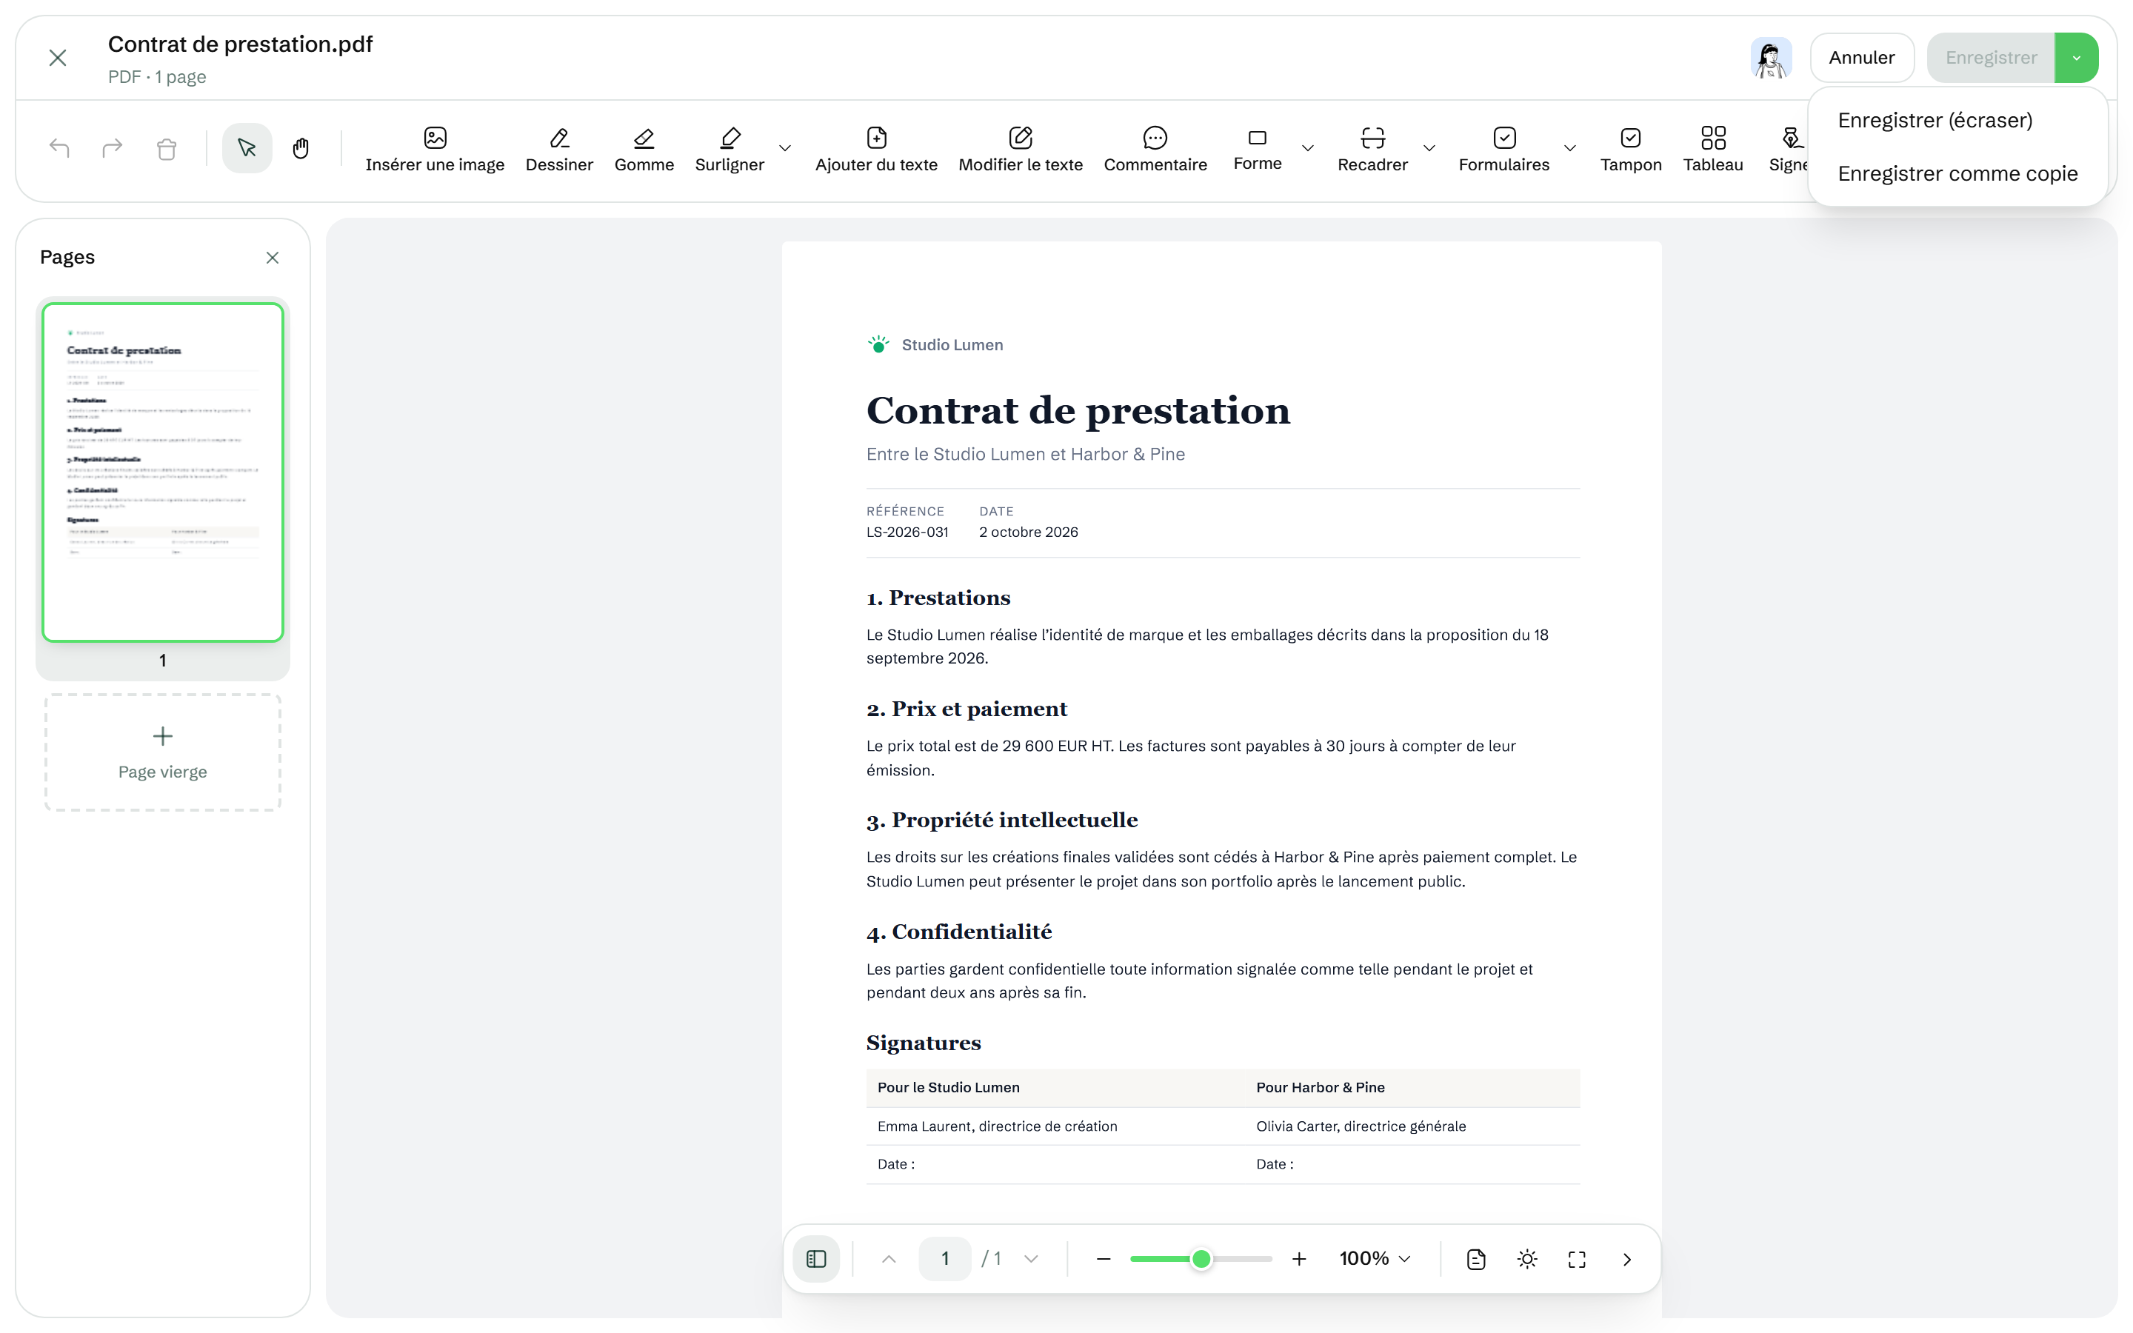2133x1333 pixels.
Task: Click the greyed Enregistrer button
Action: coord(1991,57)
